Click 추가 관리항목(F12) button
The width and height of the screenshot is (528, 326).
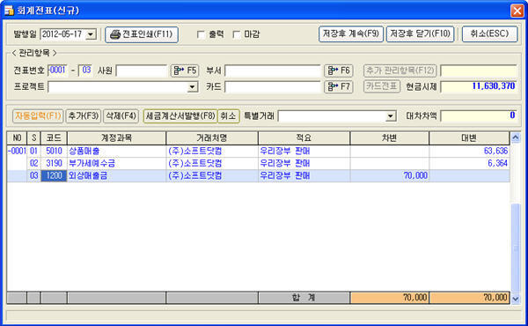pos(400,70)
